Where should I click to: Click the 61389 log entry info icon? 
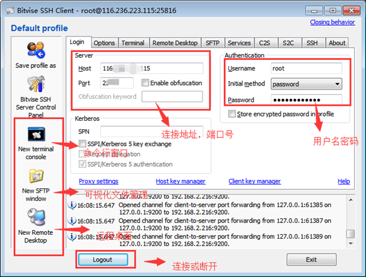pyautogui.click(x=72, y=237)
